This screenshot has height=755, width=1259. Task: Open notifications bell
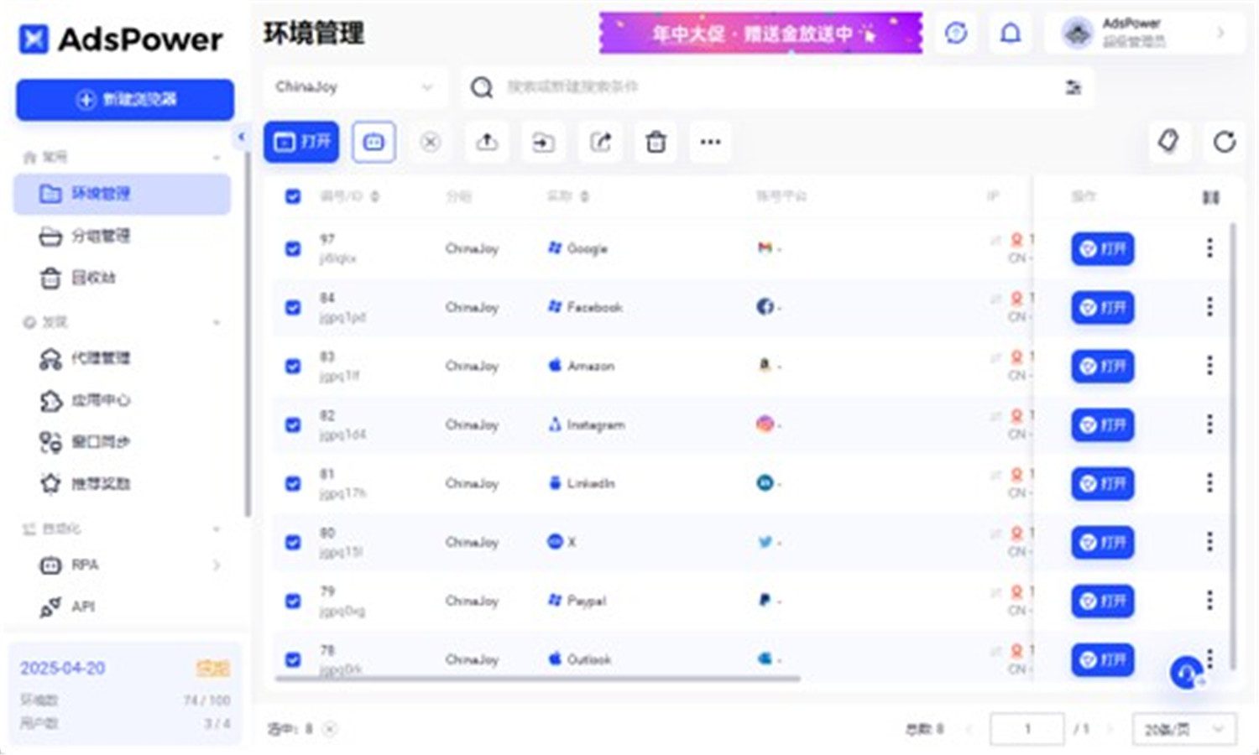tap(1010, 33)
